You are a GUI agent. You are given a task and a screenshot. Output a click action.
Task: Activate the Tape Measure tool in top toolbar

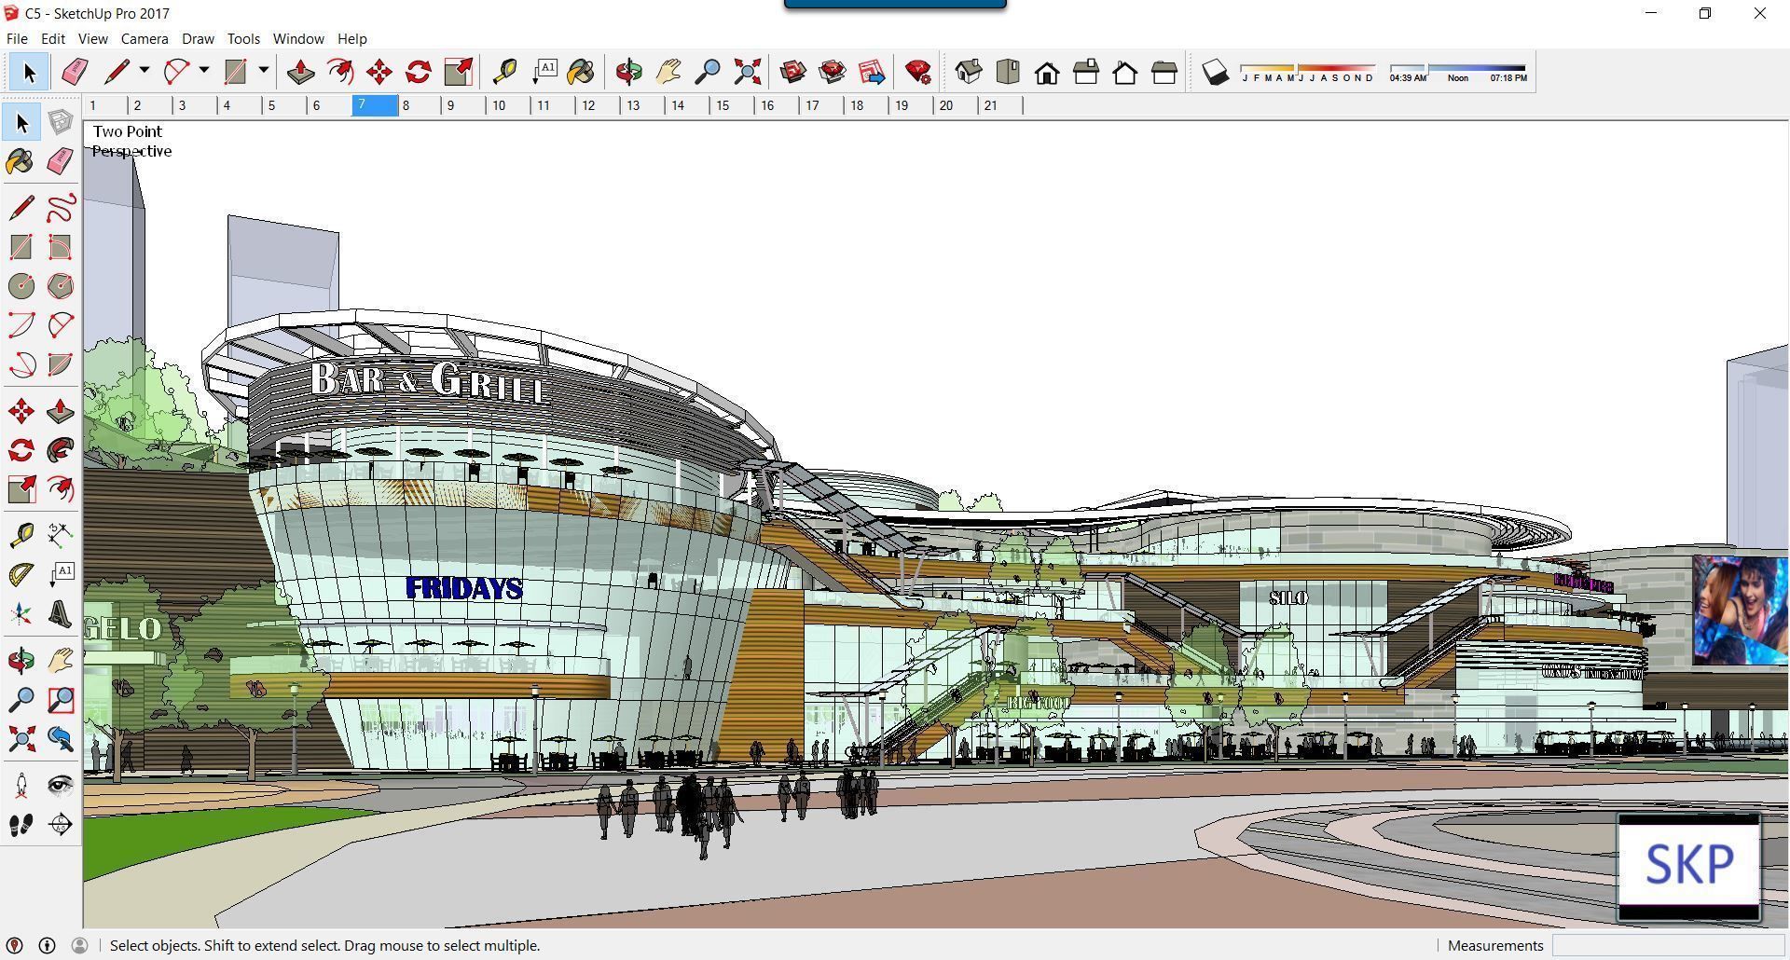pos(504,72)
